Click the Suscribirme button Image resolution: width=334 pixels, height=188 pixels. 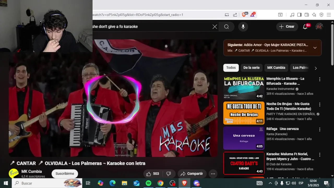point(65,174)
